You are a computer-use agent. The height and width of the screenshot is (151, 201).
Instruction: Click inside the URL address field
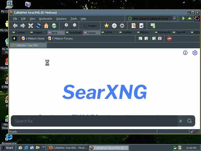(152, 19)
